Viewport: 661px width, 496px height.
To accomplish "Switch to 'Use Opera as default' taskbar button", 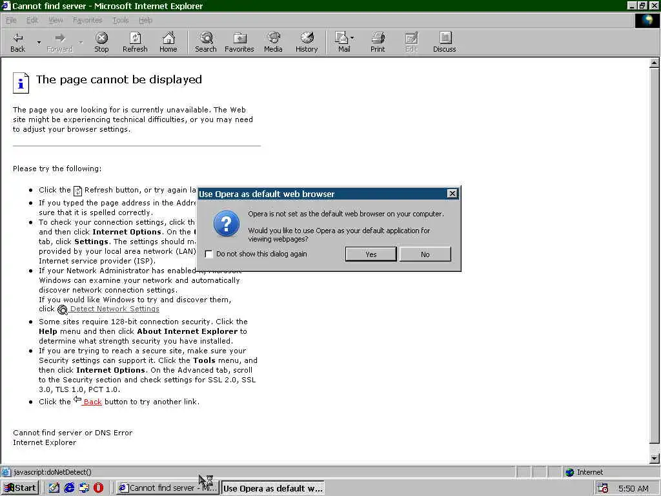I will (x=273, y=488).
